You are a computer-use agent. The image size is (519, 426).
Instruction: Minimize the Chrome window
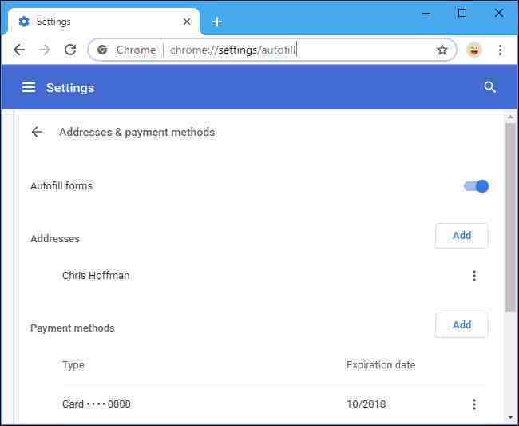426,14
